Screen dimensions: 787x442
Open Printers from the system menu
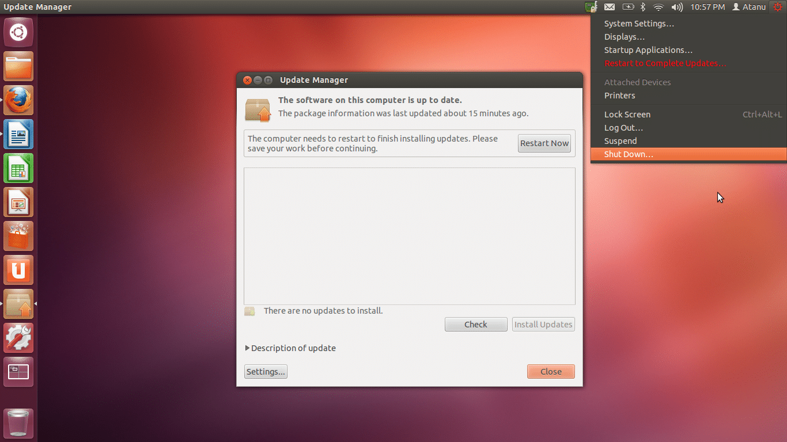688,96
